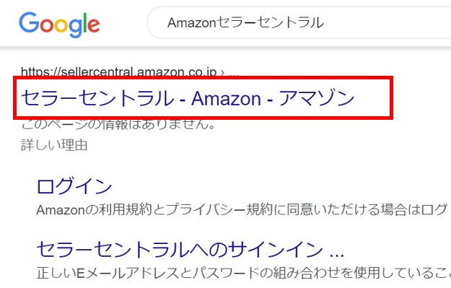The height and width of the screenshot is (288, 451).
Task: Click the snippet このページの情報はありません。
Action: click(x=118, y=124)
